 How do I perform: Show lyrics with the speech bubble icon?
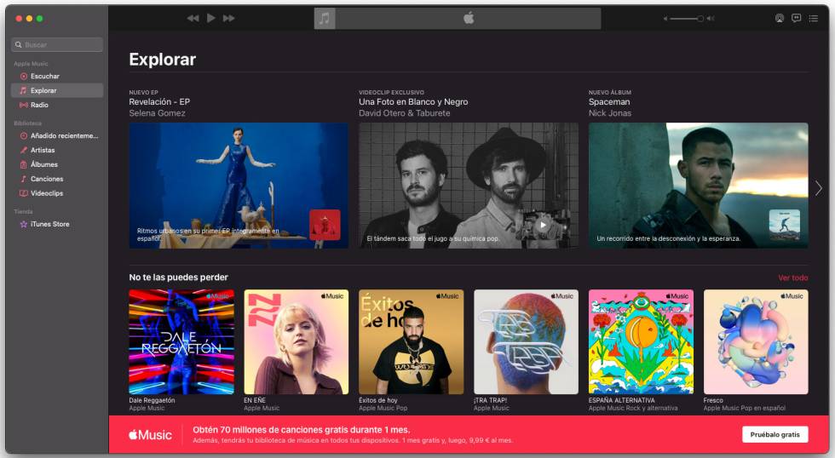click(x=796, y=18)
